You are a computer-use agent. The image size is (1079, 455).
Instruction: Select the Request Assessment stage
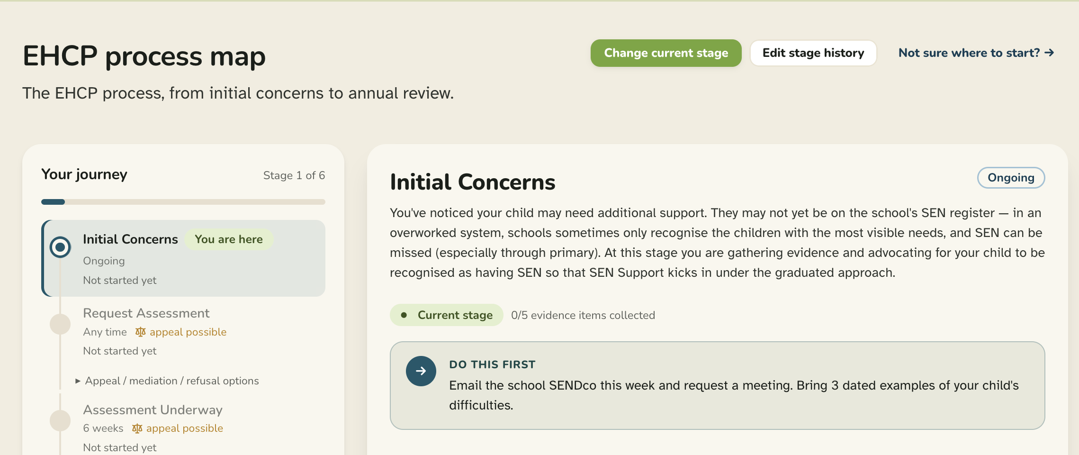click(146, 313)
